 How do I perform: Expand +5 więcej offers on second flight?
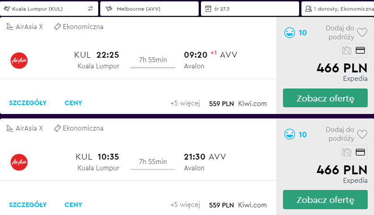tap(185, 205)
